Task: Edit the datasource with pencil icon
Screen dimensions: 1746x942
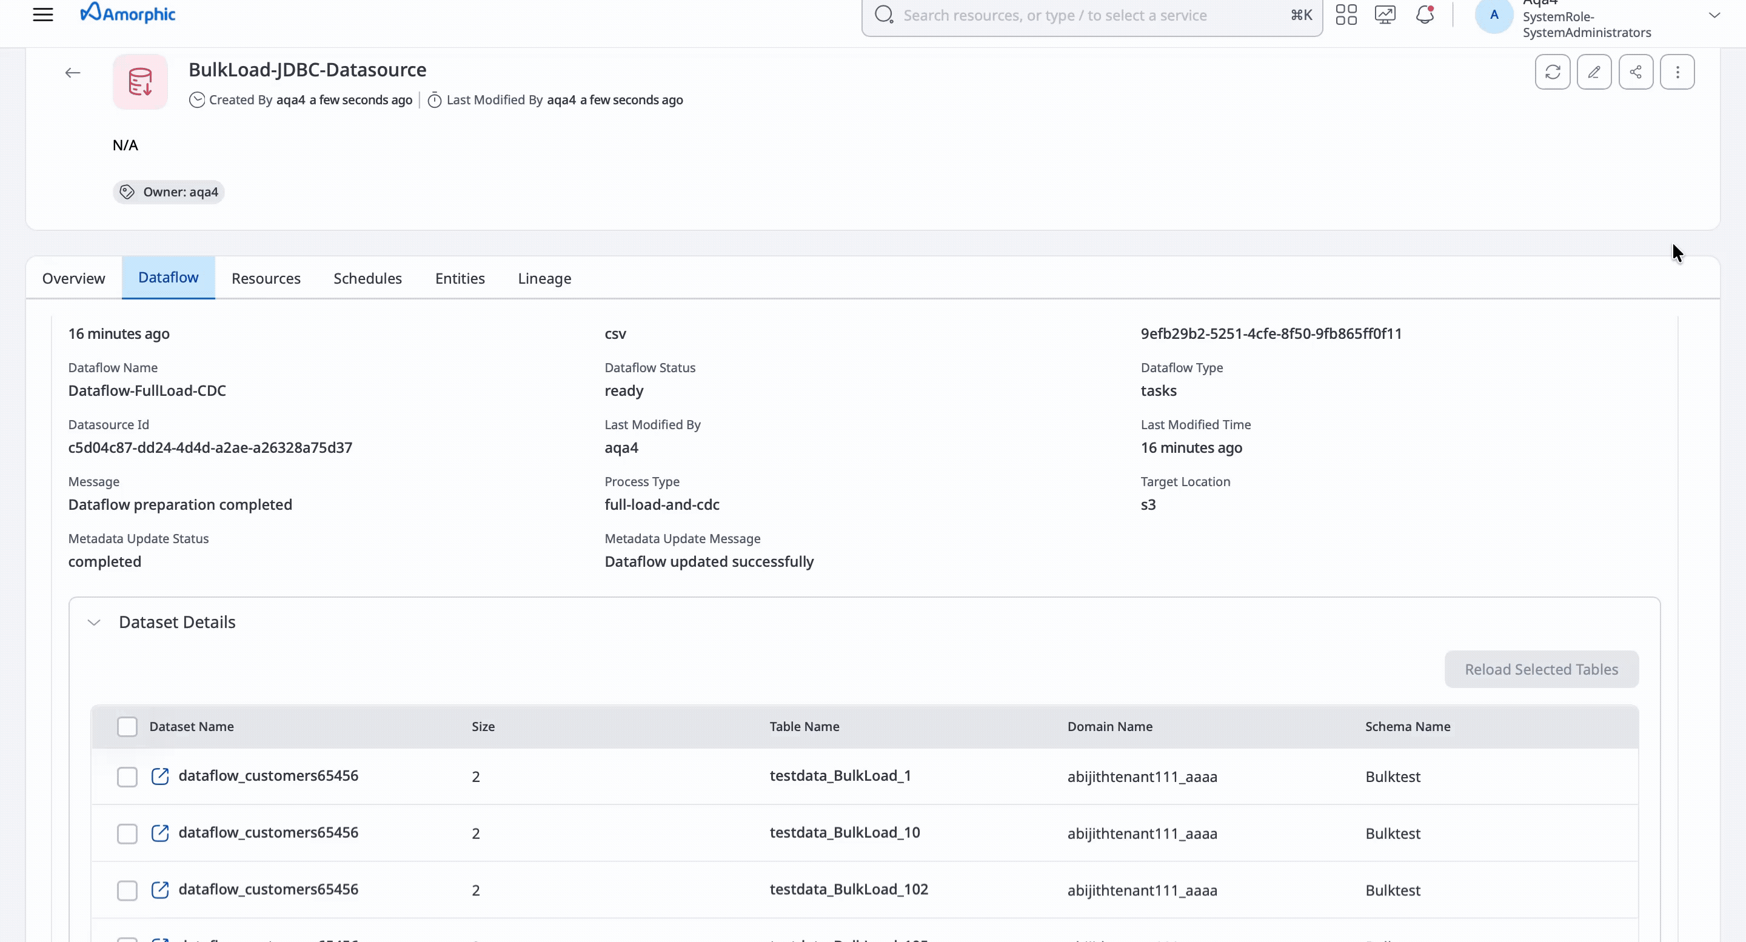Action: [x=1594, y=72]
